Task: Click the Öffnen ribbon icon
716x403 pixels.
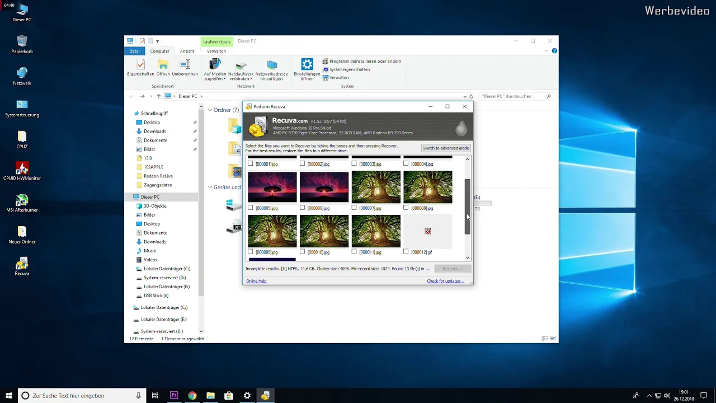Action: point(163,68)
